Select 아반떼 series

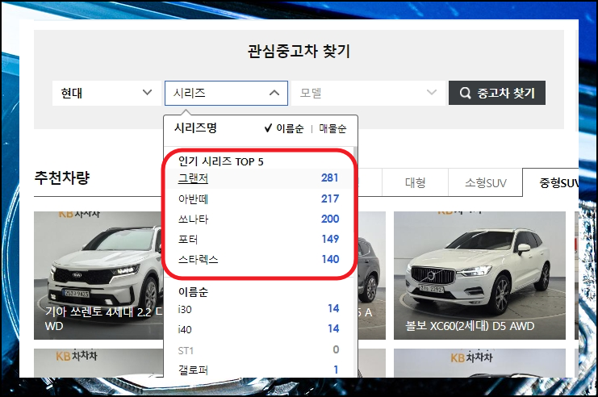pos(258,198)
